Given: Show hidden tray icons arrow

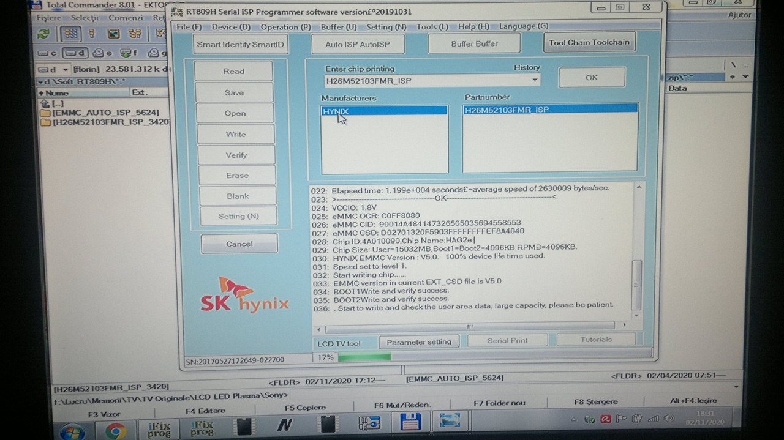Looking at the screenshot, I should point(573,420).
